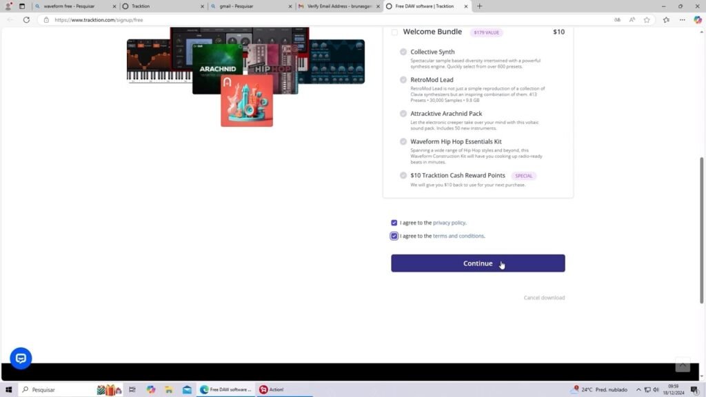
Task: Click the Continue button
Action: [478, 263]
